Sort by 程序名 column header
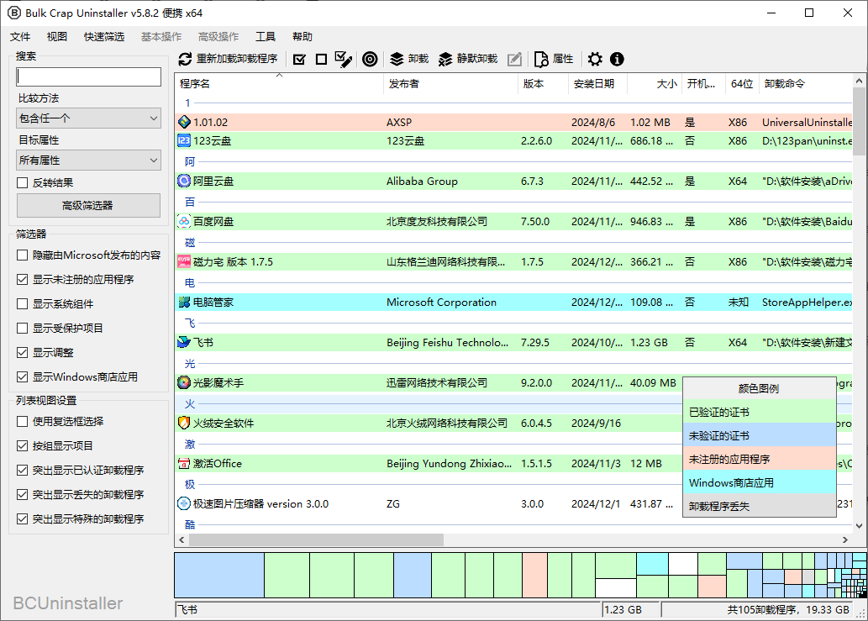Viewport: 868px width, 621px height. [x=279, y=83]
